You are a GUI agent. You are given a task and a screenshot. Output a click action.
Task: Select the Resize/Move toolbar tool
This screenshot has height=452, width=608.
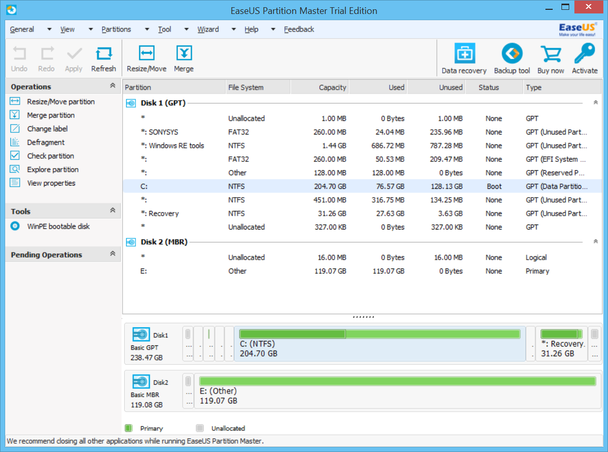click(147, 53)
